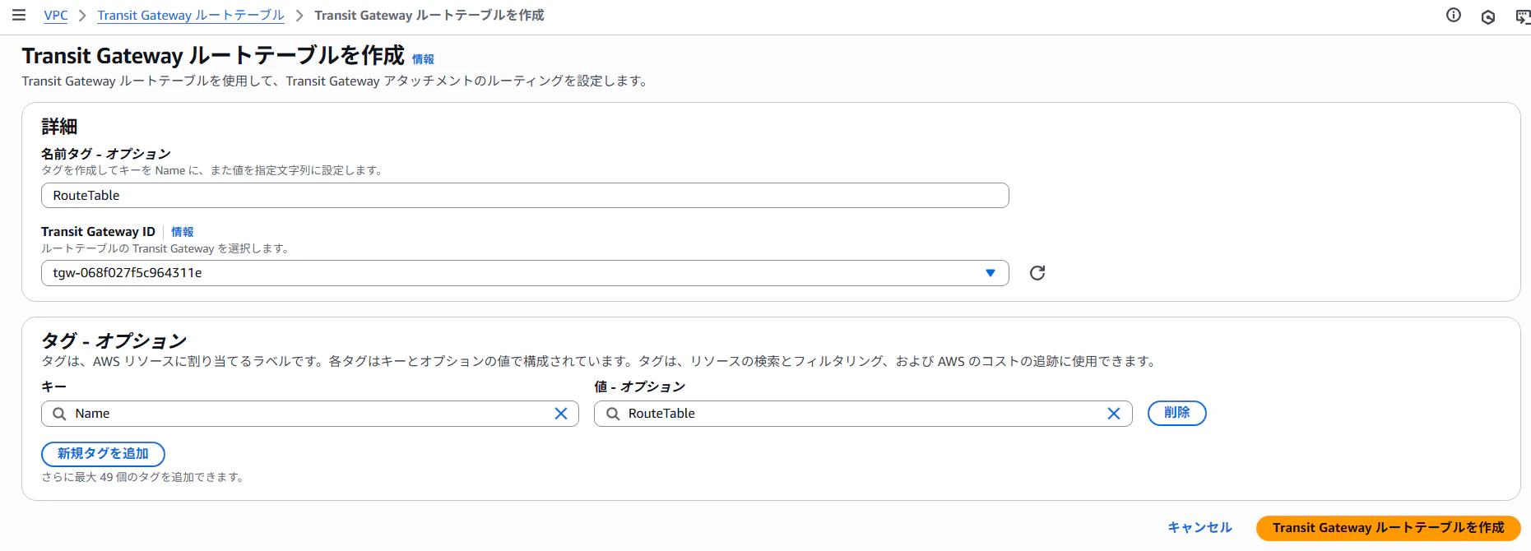Click the ルートテーブルの Transit Gateway を選択します helper text
1531x551 pixels.
pyautogui.click(x=165, y=248)
